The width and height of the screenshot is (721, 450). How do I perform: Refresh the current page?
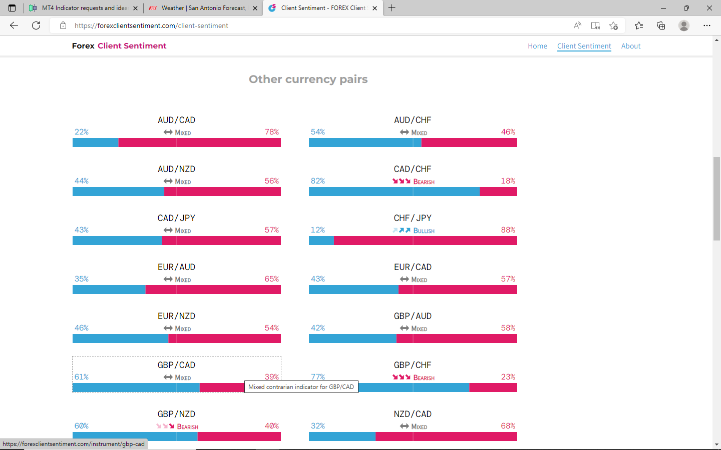pos(36,25)
